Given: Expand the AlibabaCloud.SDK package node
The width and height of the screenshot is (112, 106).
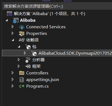Looking at the screenshot, I should (25, 53).
